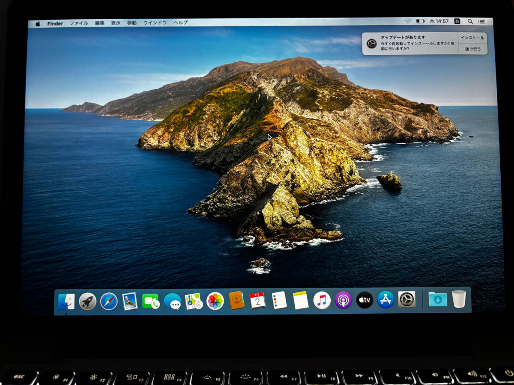Open System Preferences gear icon

pos(406,299)
